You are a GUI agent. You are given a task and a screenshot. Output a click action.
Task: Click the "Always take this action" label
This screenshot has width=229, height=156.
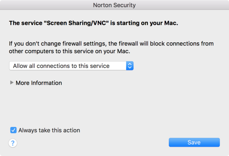pyautogui.click(x=49, y=130)
